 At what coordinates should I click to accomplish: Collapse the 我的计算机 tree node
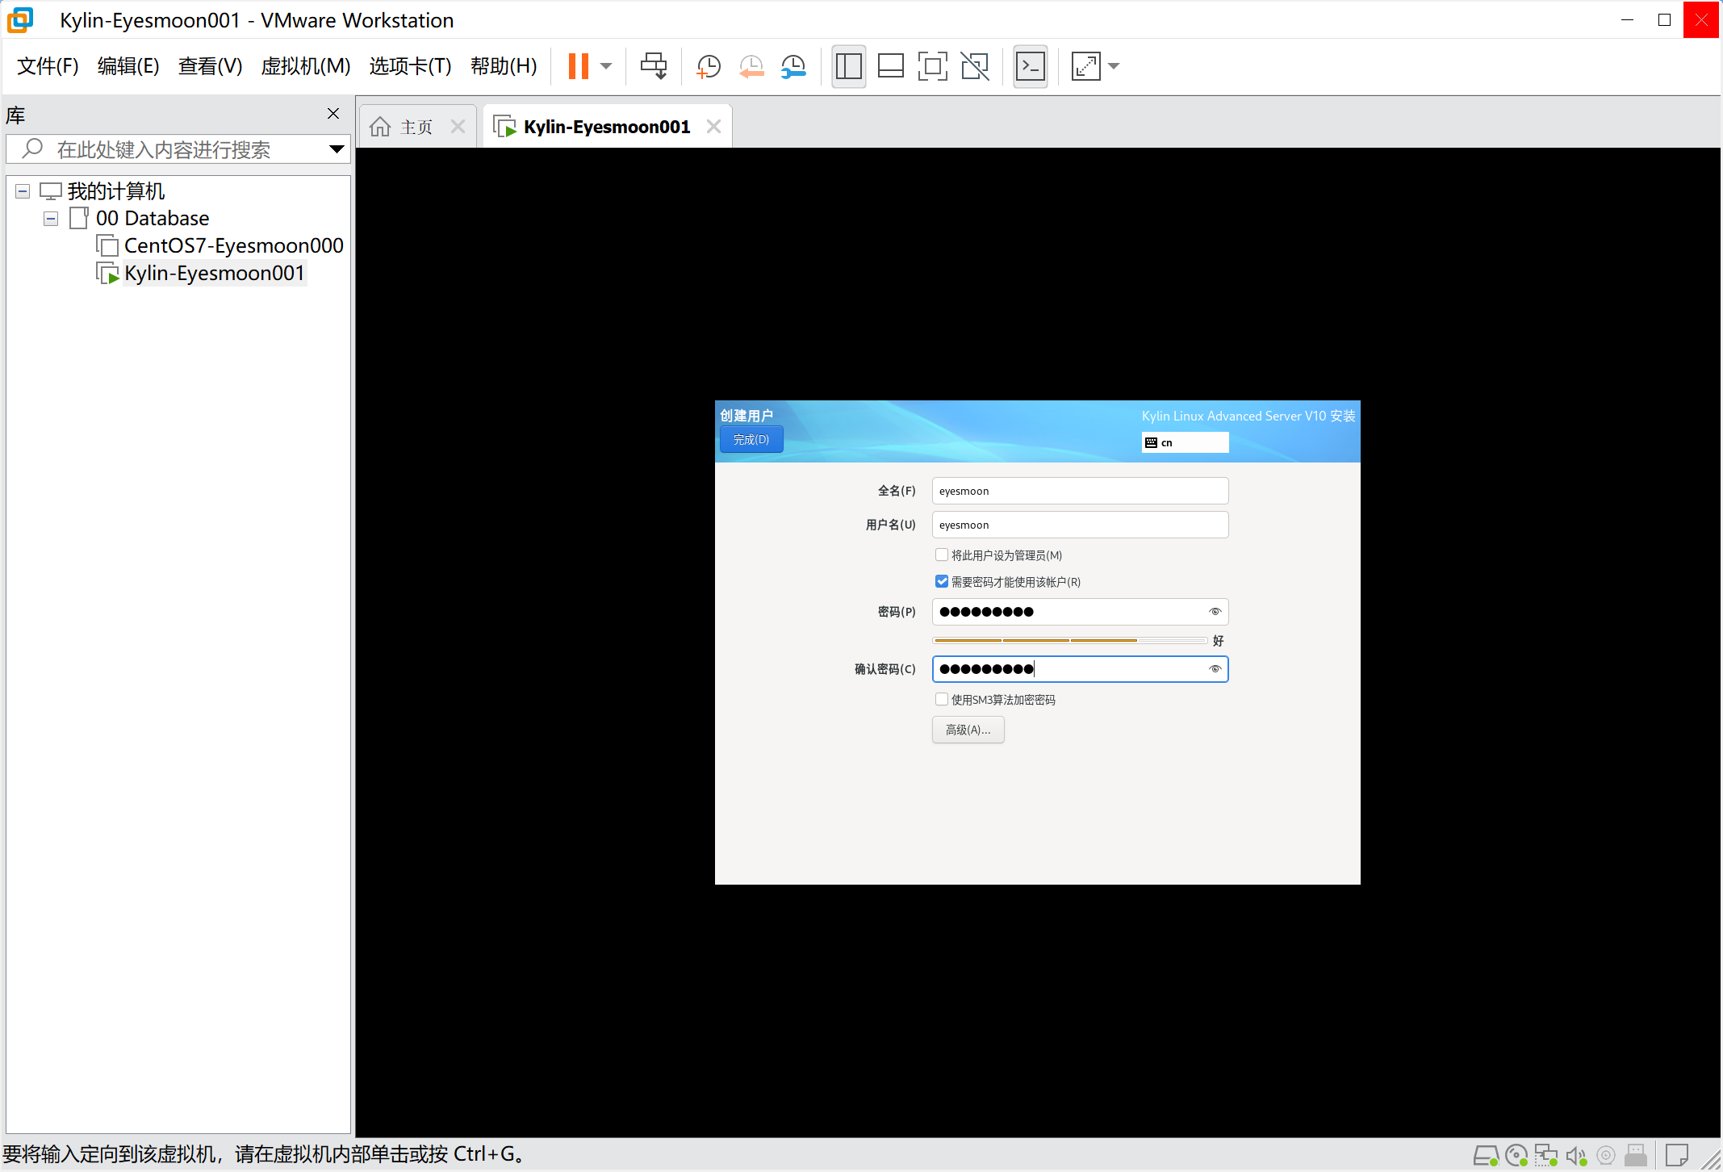pos(23,191)
